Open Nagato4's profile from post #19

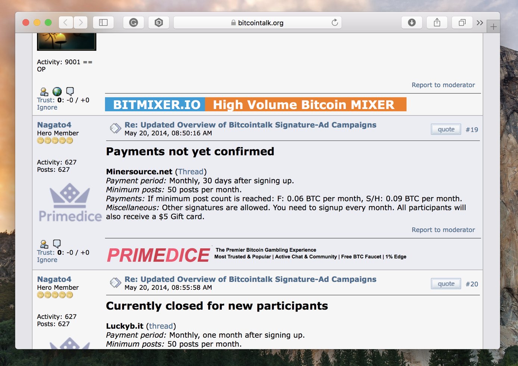click(54, 125)
